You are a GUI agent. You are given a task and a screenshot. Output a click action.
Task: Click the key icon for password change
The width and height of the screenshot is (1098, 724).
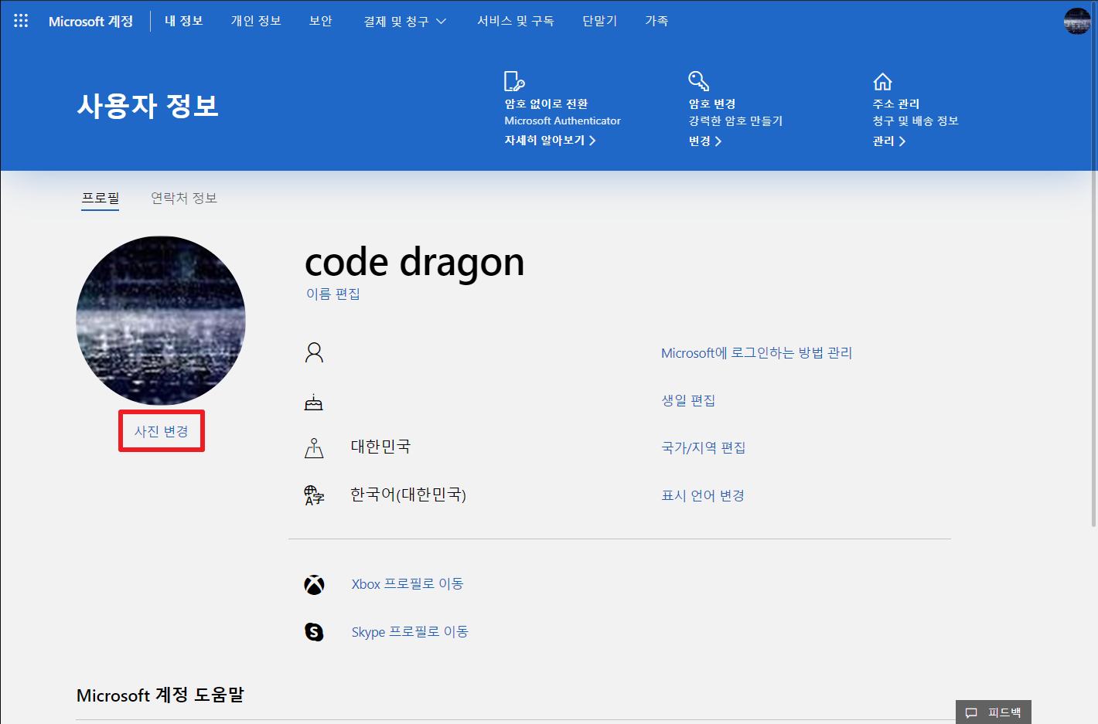699,81
